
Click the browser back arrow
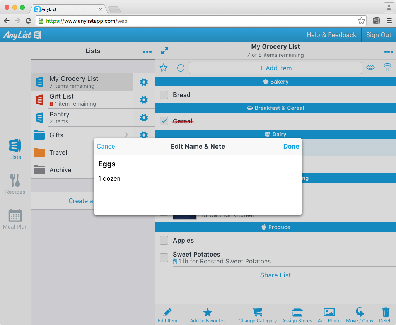(x=7, y=21)
